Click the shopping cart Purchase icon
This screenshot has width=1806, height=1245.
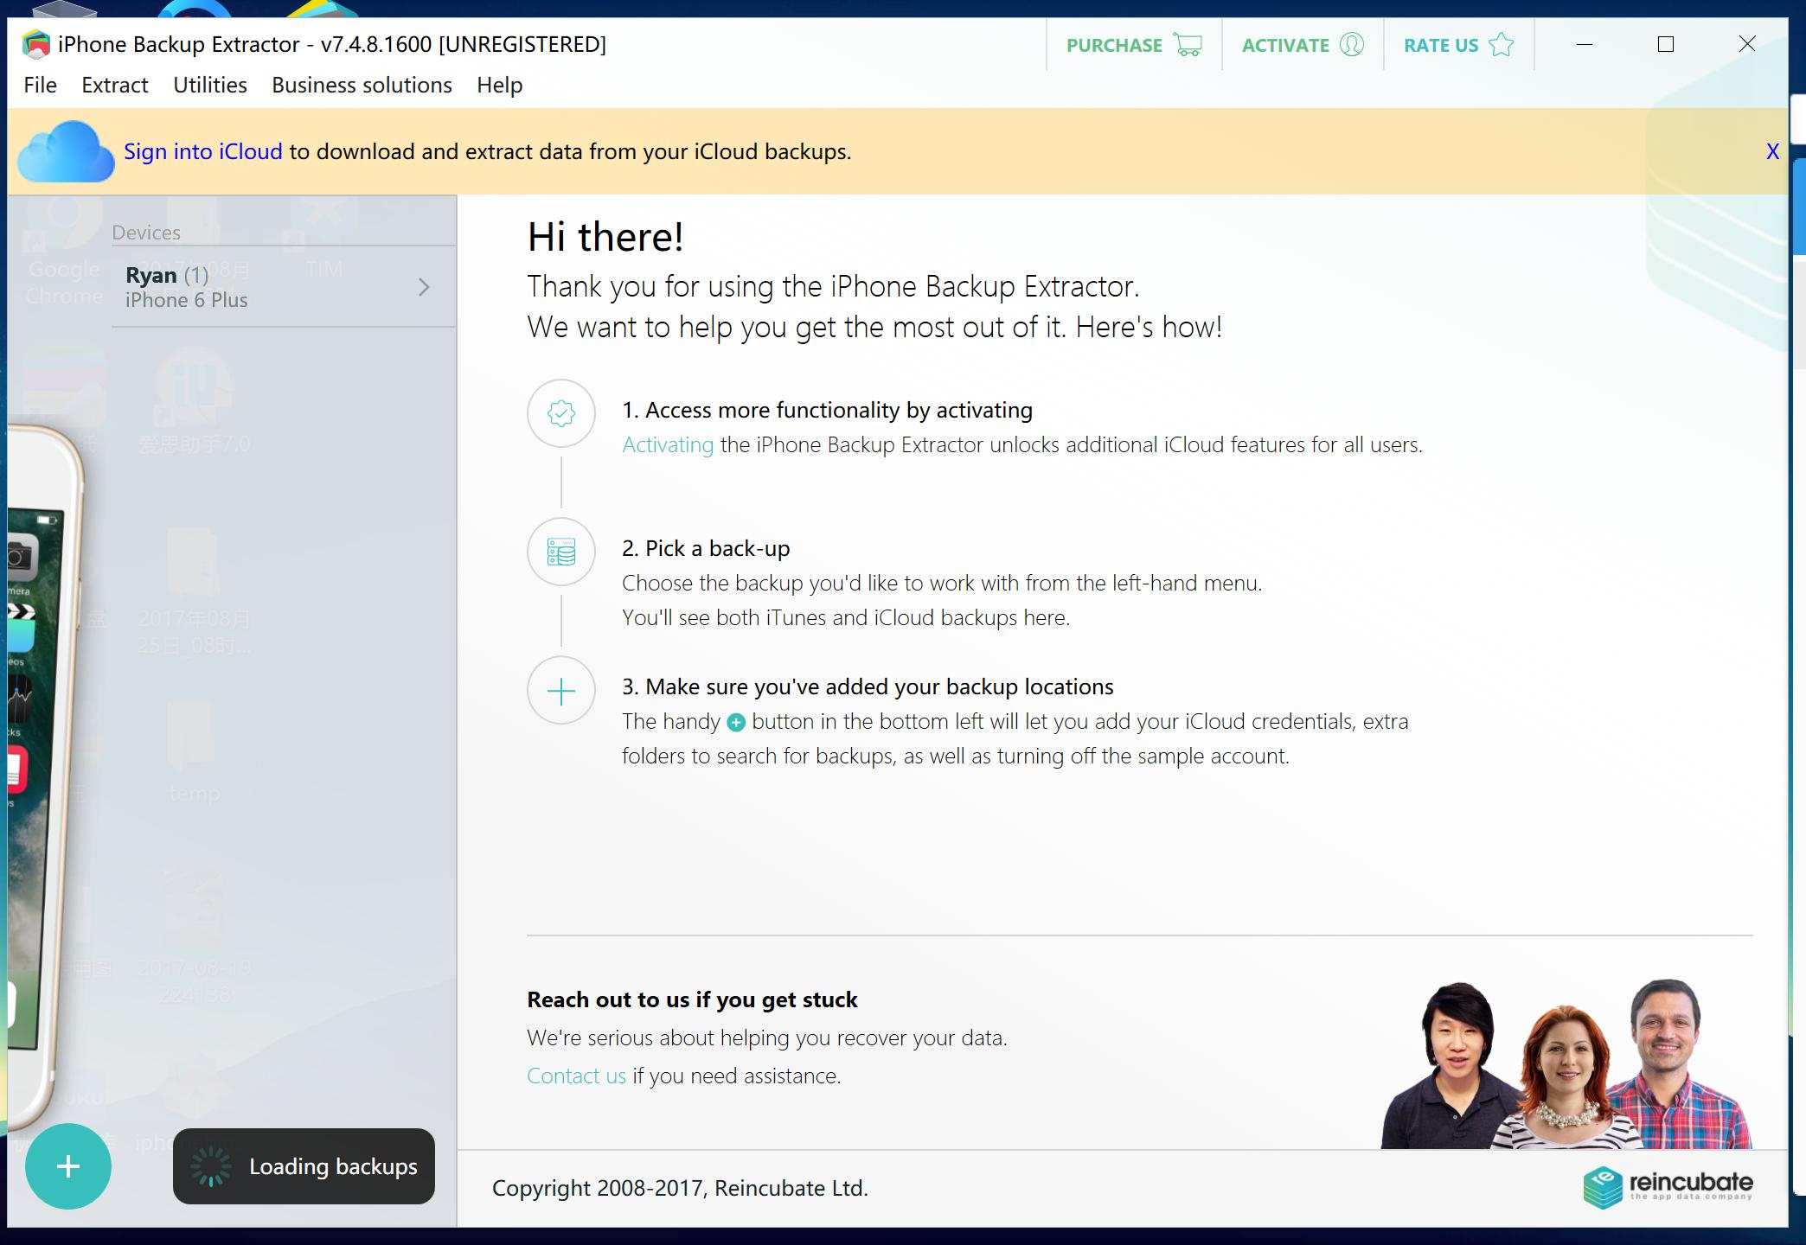coord(1188,45)
